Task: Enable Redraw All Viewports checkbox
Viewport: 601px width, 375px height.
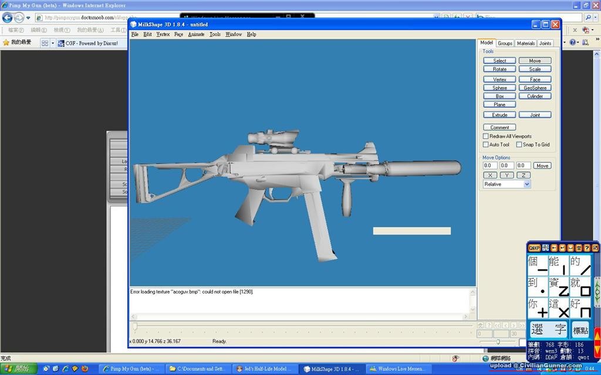Action: [x=485, y=136]
